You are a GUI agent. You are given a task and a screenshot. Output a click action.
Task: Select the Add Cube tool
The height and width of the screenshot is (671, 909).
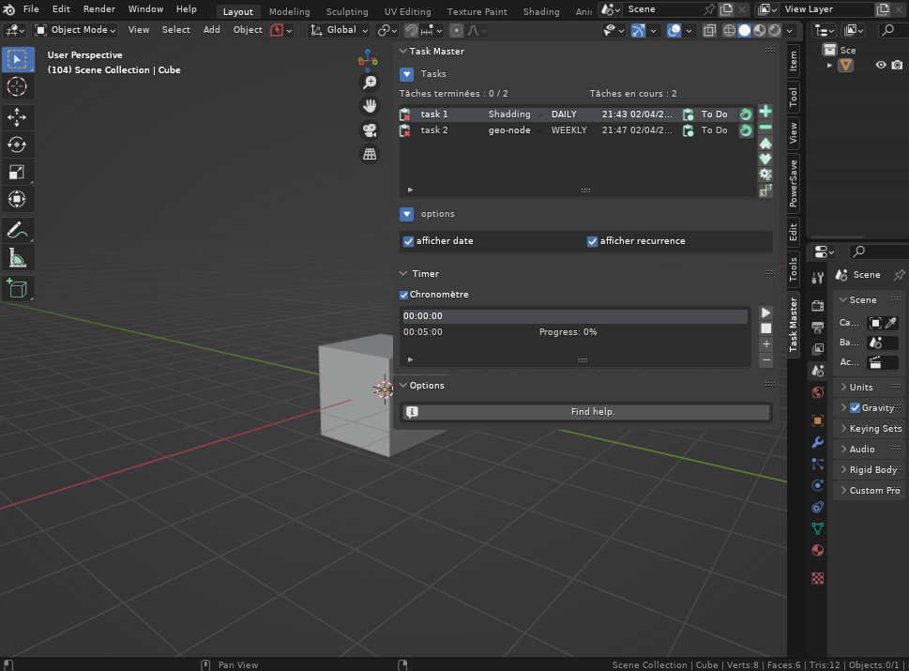(x=19, y=288)
